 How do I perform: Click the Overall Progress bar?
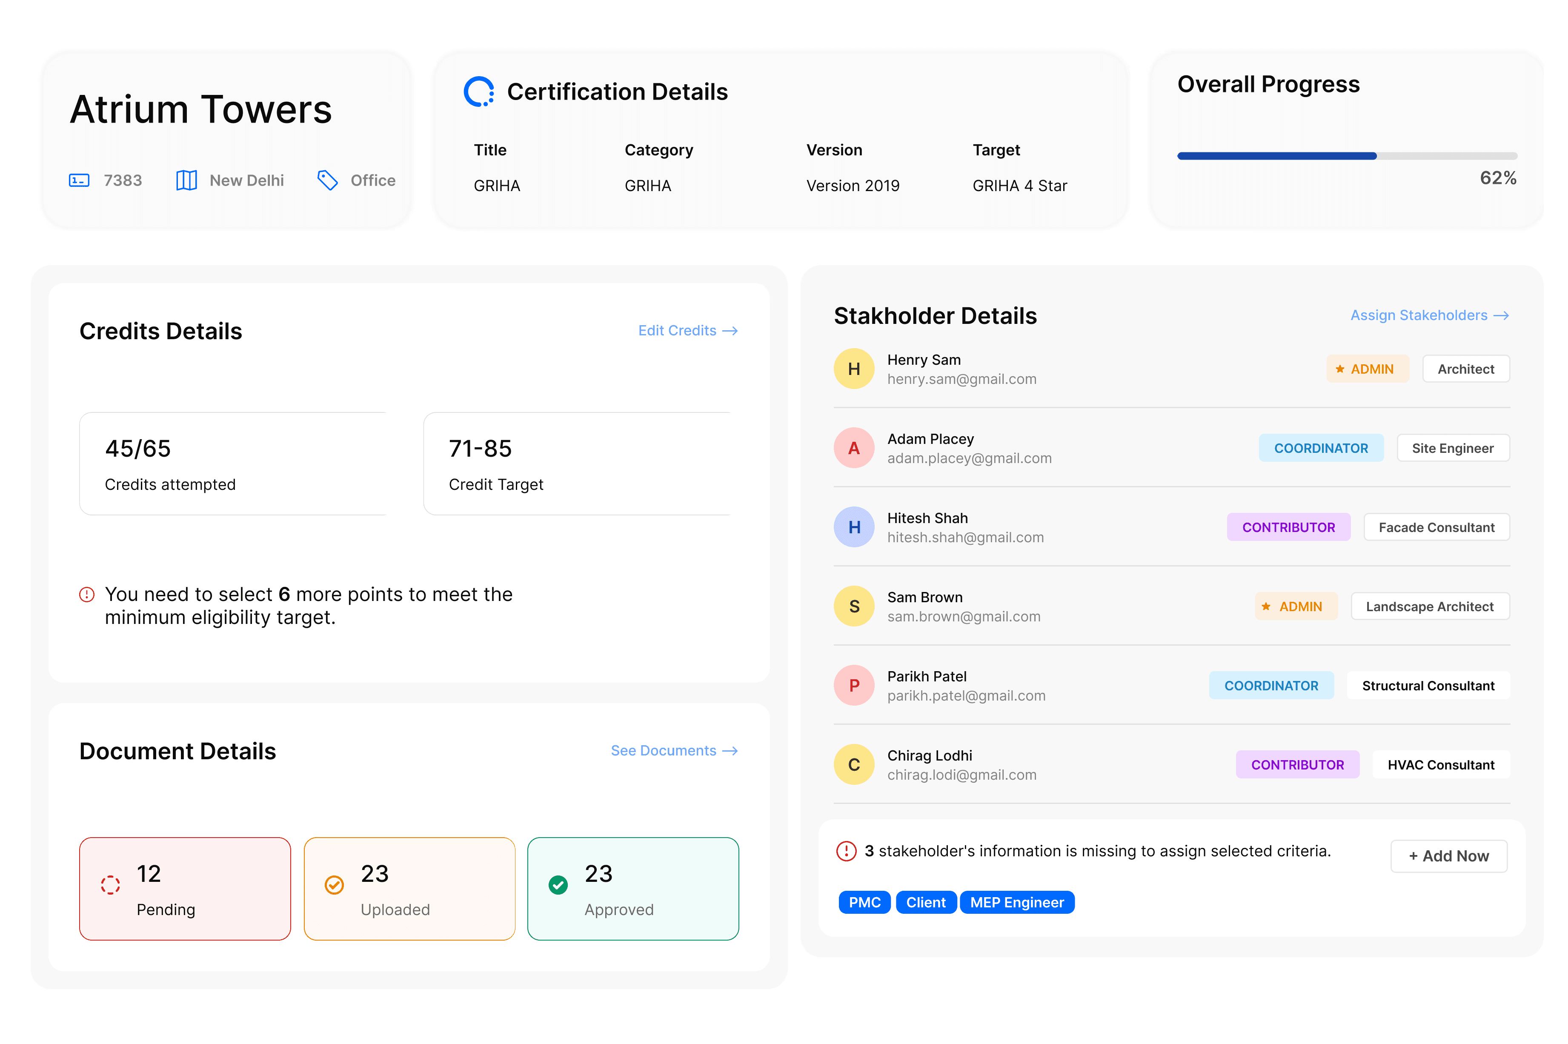click(x=1347, y=156)
